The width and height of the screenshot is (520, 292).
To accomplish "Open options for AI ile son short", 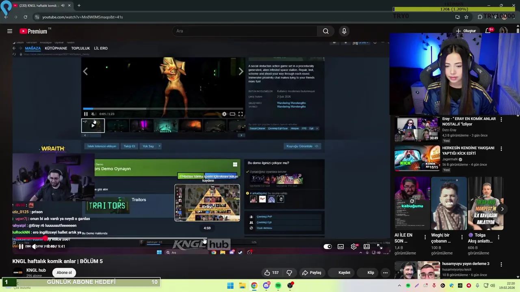I will [x=425, y=237].
